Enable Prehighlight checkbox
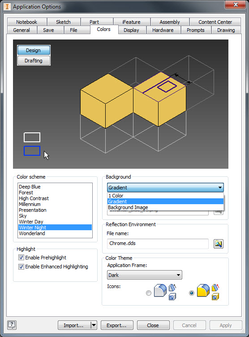249x337 pixels. (21, 257)
